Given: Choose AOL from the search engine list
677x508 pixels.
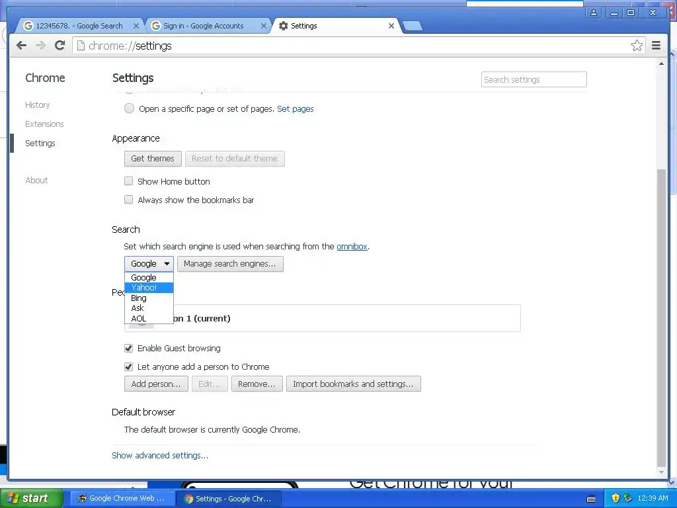Looking at the screenshot, I should click(149, 318).
